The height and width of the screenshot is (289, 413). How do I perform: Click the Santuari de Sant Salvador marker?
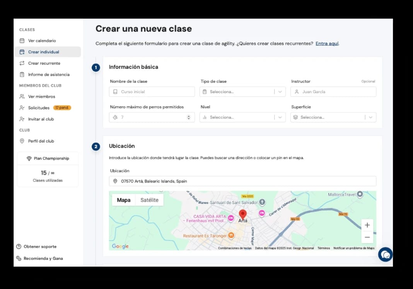(262, 202)
